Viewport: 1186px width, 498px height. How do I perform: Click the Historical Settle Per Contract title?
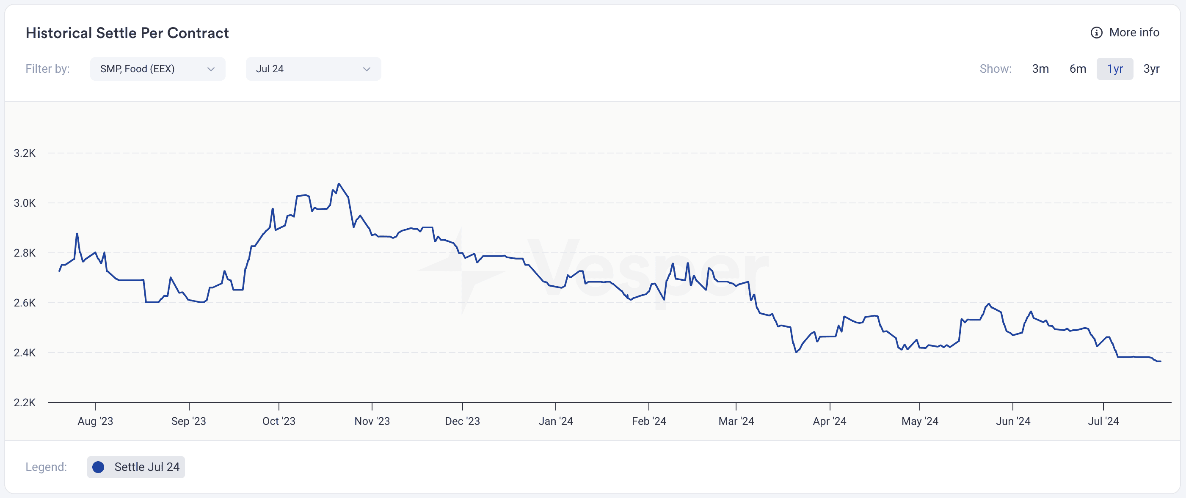point(127,33)
